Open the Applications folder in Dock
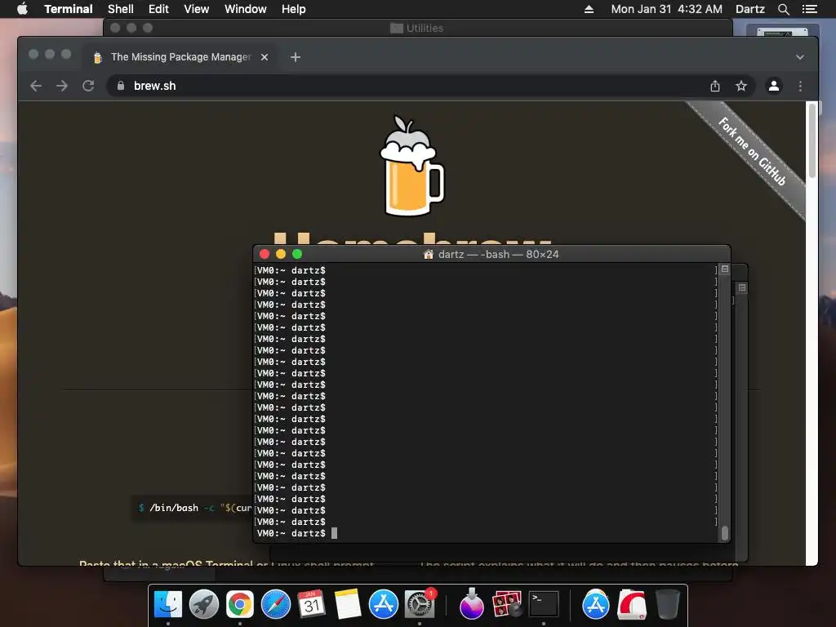This screenshot has height=627, width=836. pos(595,605)
